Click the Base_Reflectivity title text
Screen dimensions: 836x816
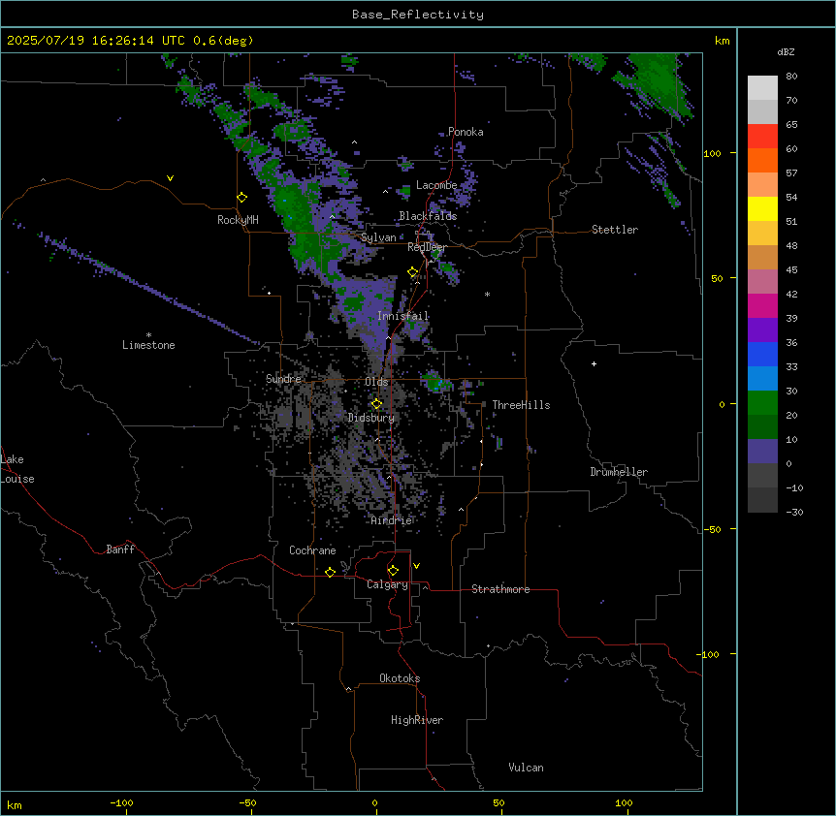pos(418,15)
